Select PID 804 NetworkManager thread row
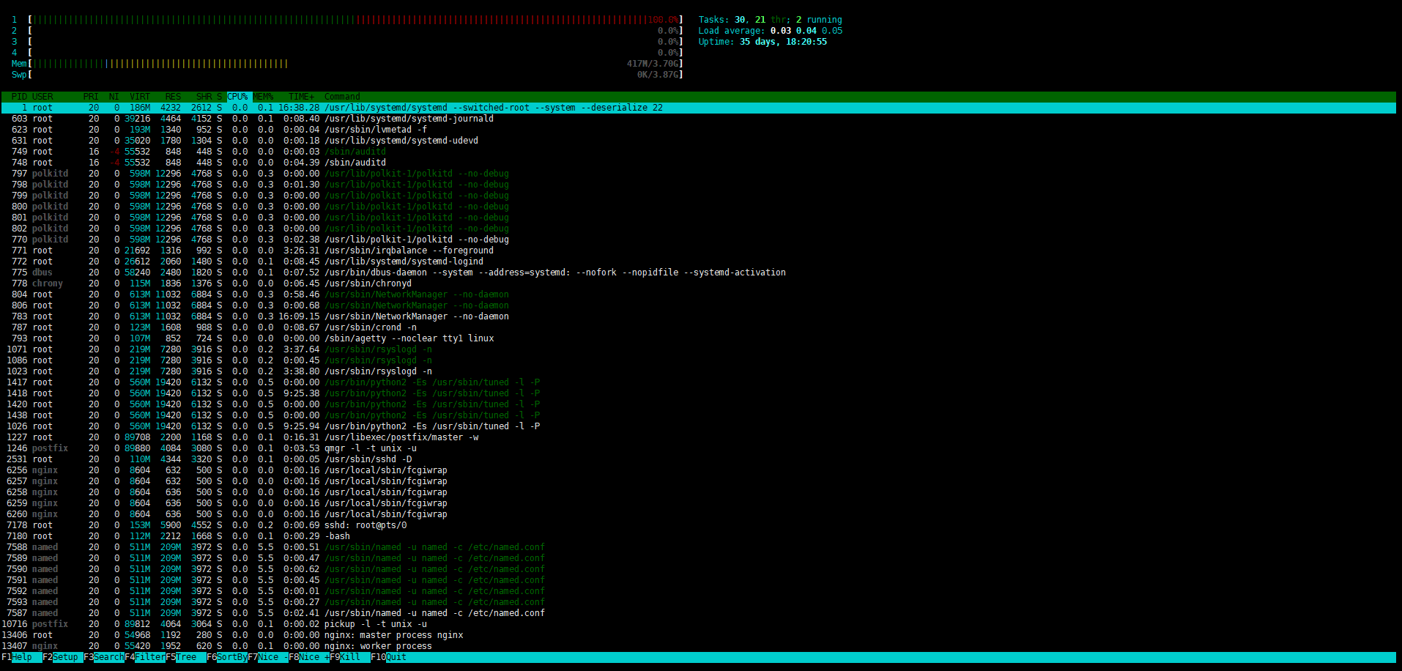This screenshot has width=1402, height=671. coord(699,294)
